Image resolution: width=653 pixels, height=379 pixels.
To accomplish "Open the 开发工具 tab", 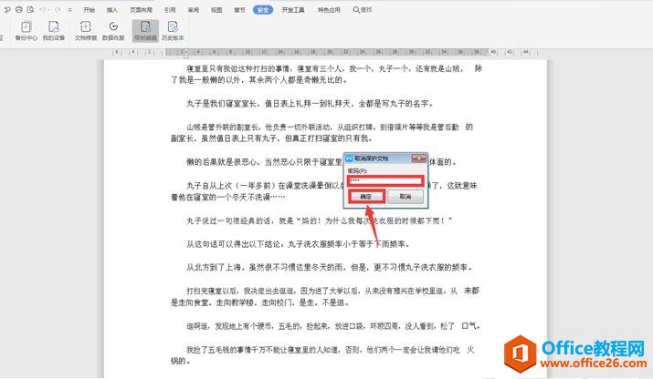I will [293, 9].
